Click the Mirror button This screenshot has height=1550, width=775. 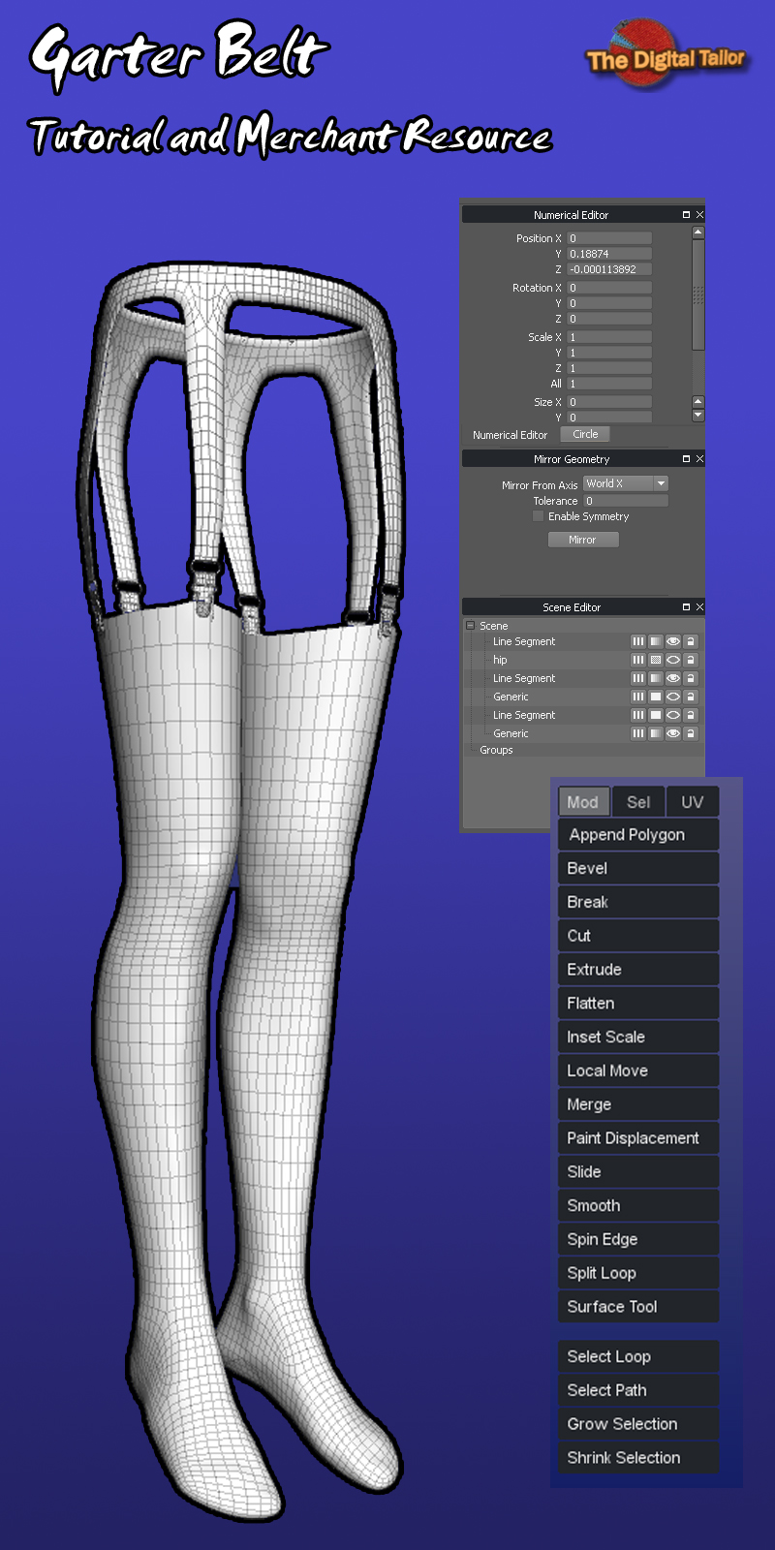point(582,540)
